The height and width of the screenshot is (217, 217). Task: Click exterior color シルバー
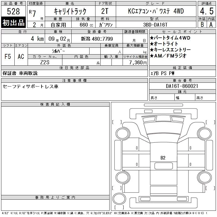point(58,51)
